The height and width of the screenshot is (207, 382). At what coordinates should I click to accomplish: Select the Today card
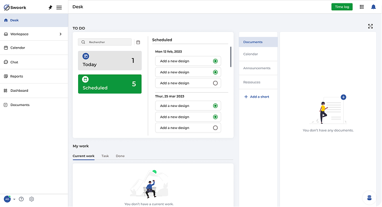(x=109, y=60)
